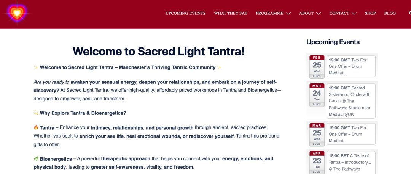This screenshot has width=411, height=174.
Task: Open the Blog menu item
Action: (390, 13)
